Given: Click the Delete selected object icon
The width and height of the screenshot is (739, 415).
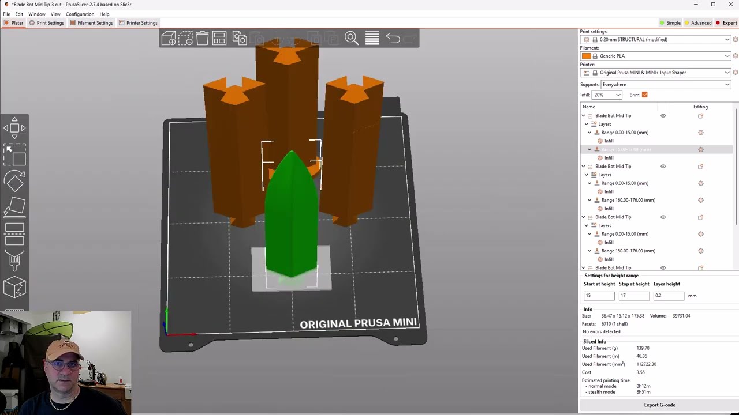Looking at the screenshot, I should tap(186, 39).
